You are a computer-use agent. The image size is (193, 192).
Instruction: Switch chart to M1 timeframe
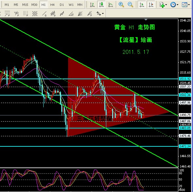[x=7, y=5]
